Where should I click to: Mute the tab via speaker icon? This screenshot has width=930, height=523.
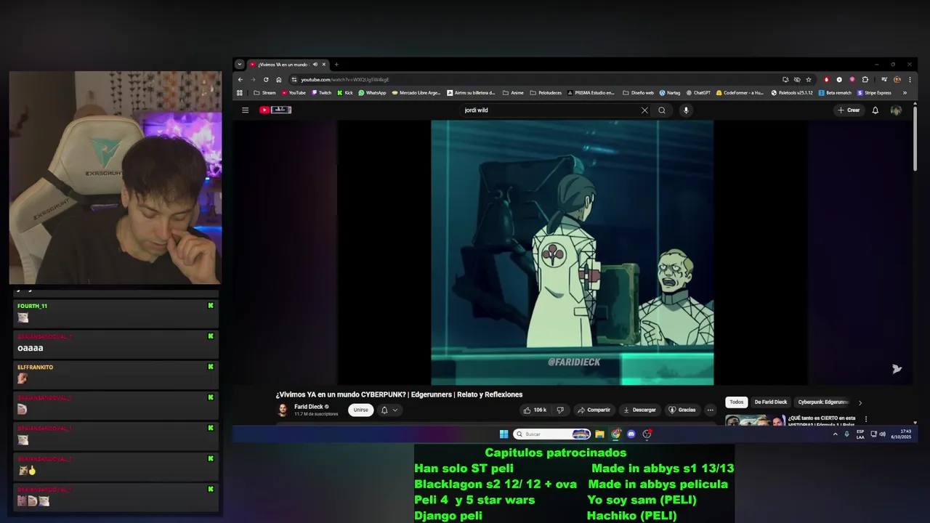(x=315, y=65)
